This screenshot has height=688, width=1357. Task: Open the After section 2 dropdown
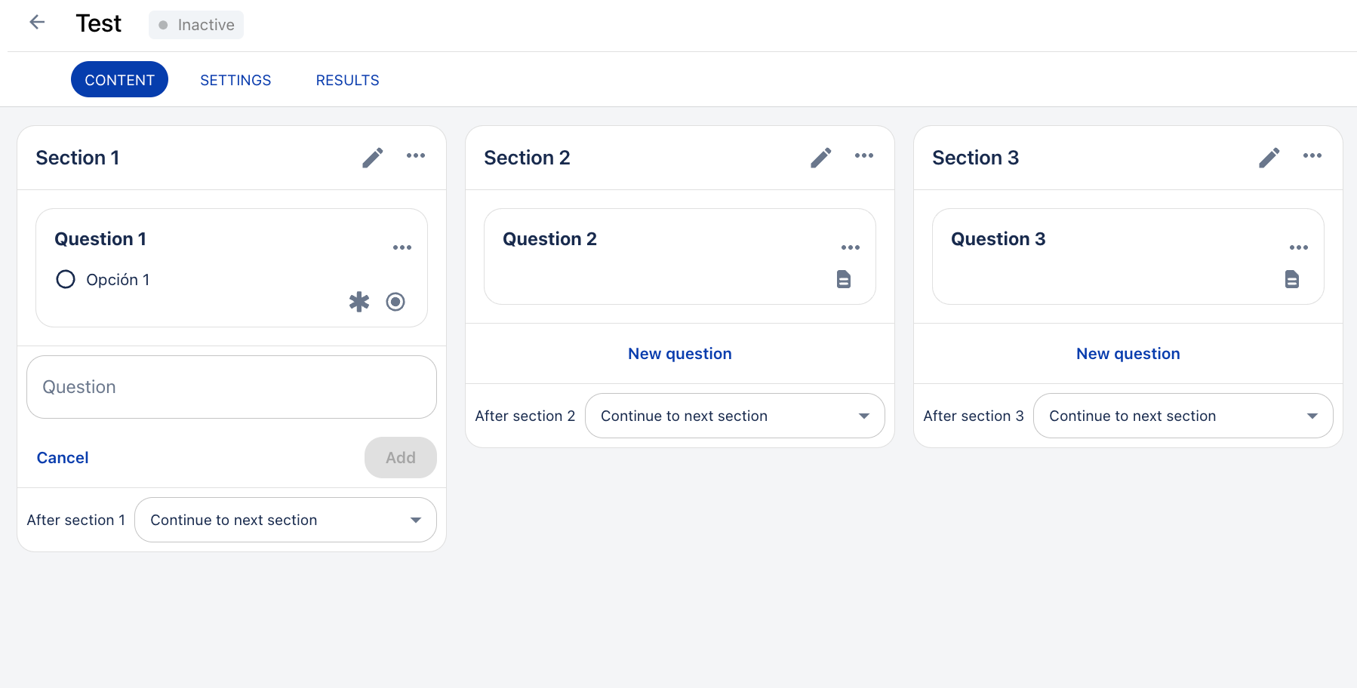734,416
